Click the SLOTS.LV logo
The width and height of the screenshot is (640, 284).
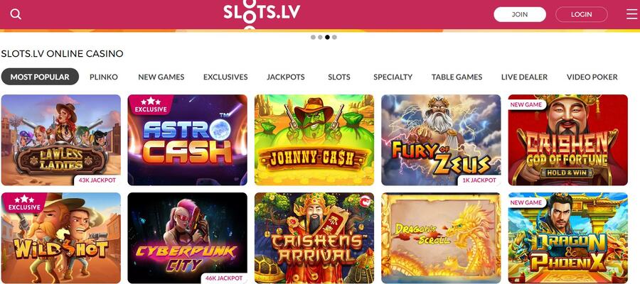(x=261, y=15)
